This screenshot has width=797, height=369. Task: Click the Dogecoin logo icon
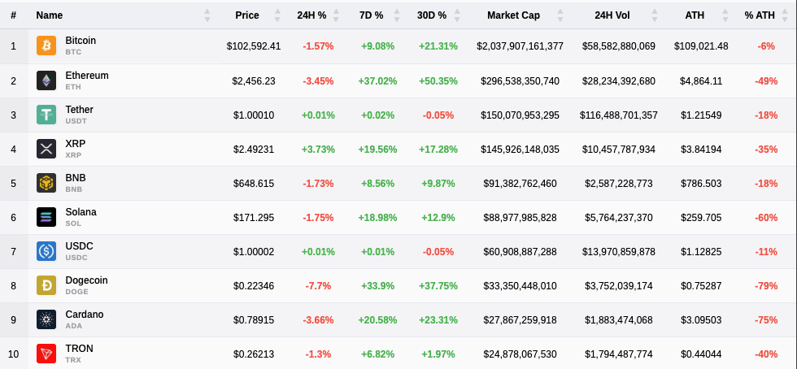pos(46,285)
